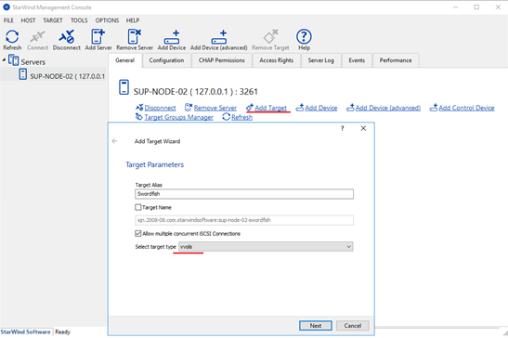The height and width of the screenshot is (338, 508).
Task: Click the Target Parameters heading
Action: point(155,164)
